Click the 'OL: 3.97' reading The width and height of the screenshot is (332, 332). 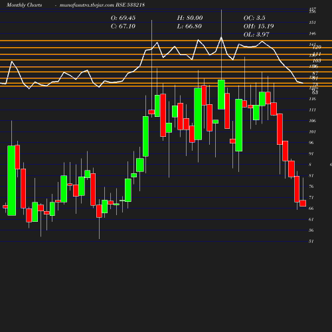pyautogui.click(x=256, y=35)
